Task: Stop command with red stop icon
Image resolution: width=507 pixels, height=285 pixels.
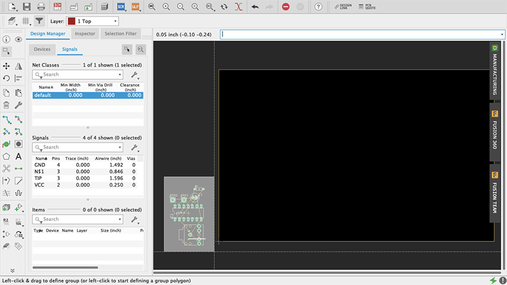Action: coord(286,7)
